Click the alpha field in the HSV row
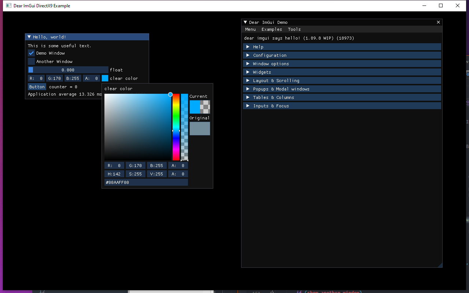469x293 pixels. 178,174
